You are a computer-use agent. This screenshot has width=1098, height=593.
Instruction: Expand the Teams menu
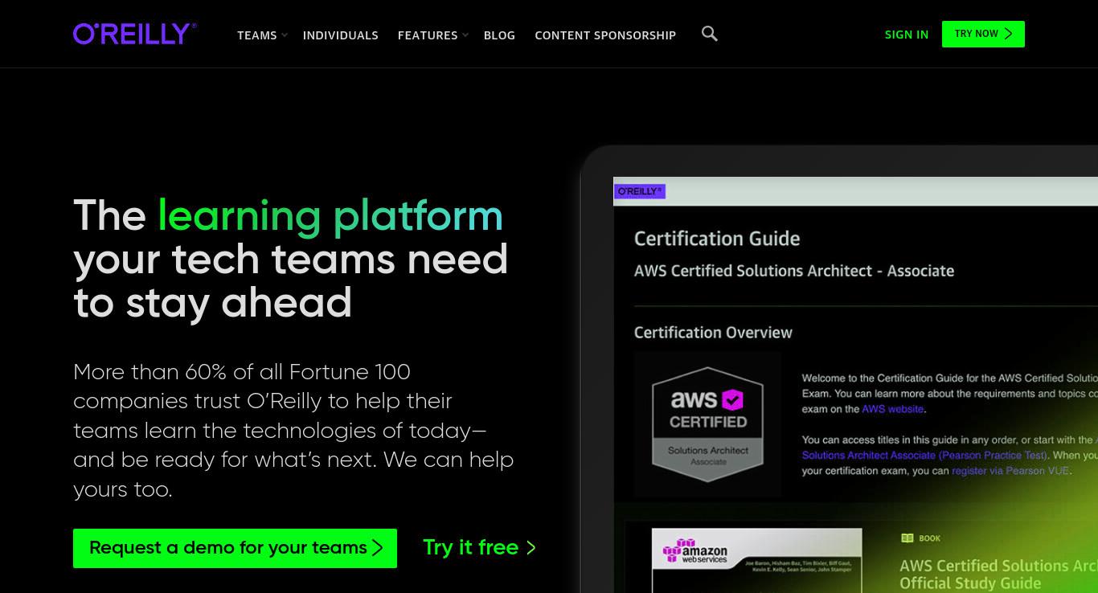pos(262,35)
